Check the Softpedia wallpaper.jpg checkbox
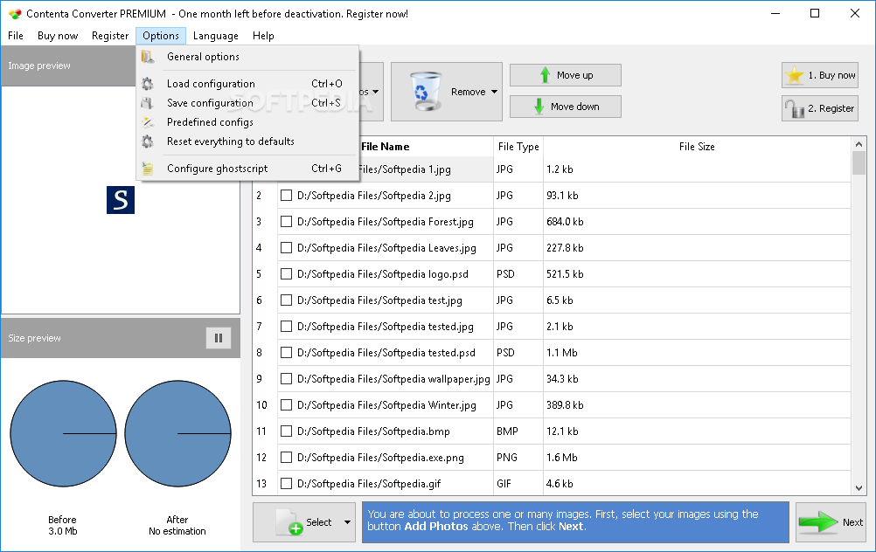This screenshot has width=876, height=552. click(x=286, y=379)
